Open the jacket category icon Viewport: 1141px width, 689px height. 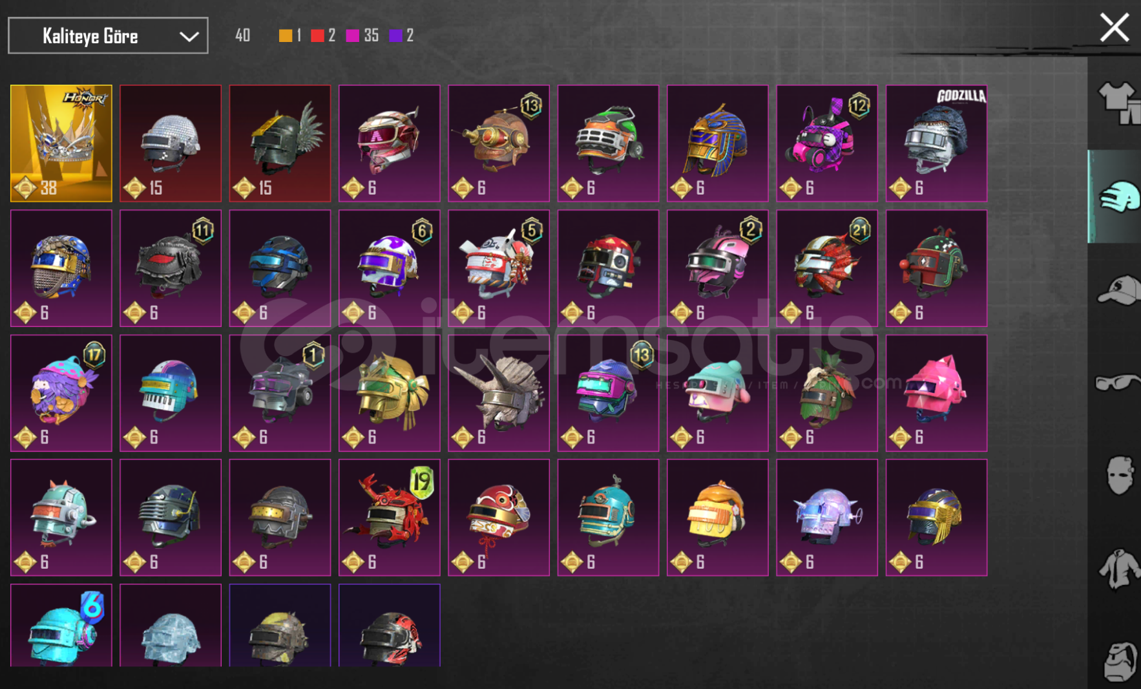(x=1118, y=569)
